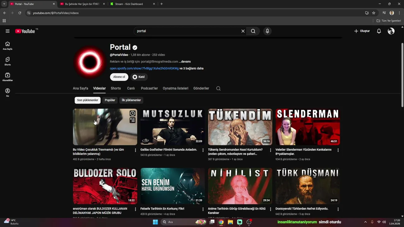The height and width of the screenshot is (227, 404).
Task: Open NİHİLİST video thumbnail
Action: pos(240,186)
